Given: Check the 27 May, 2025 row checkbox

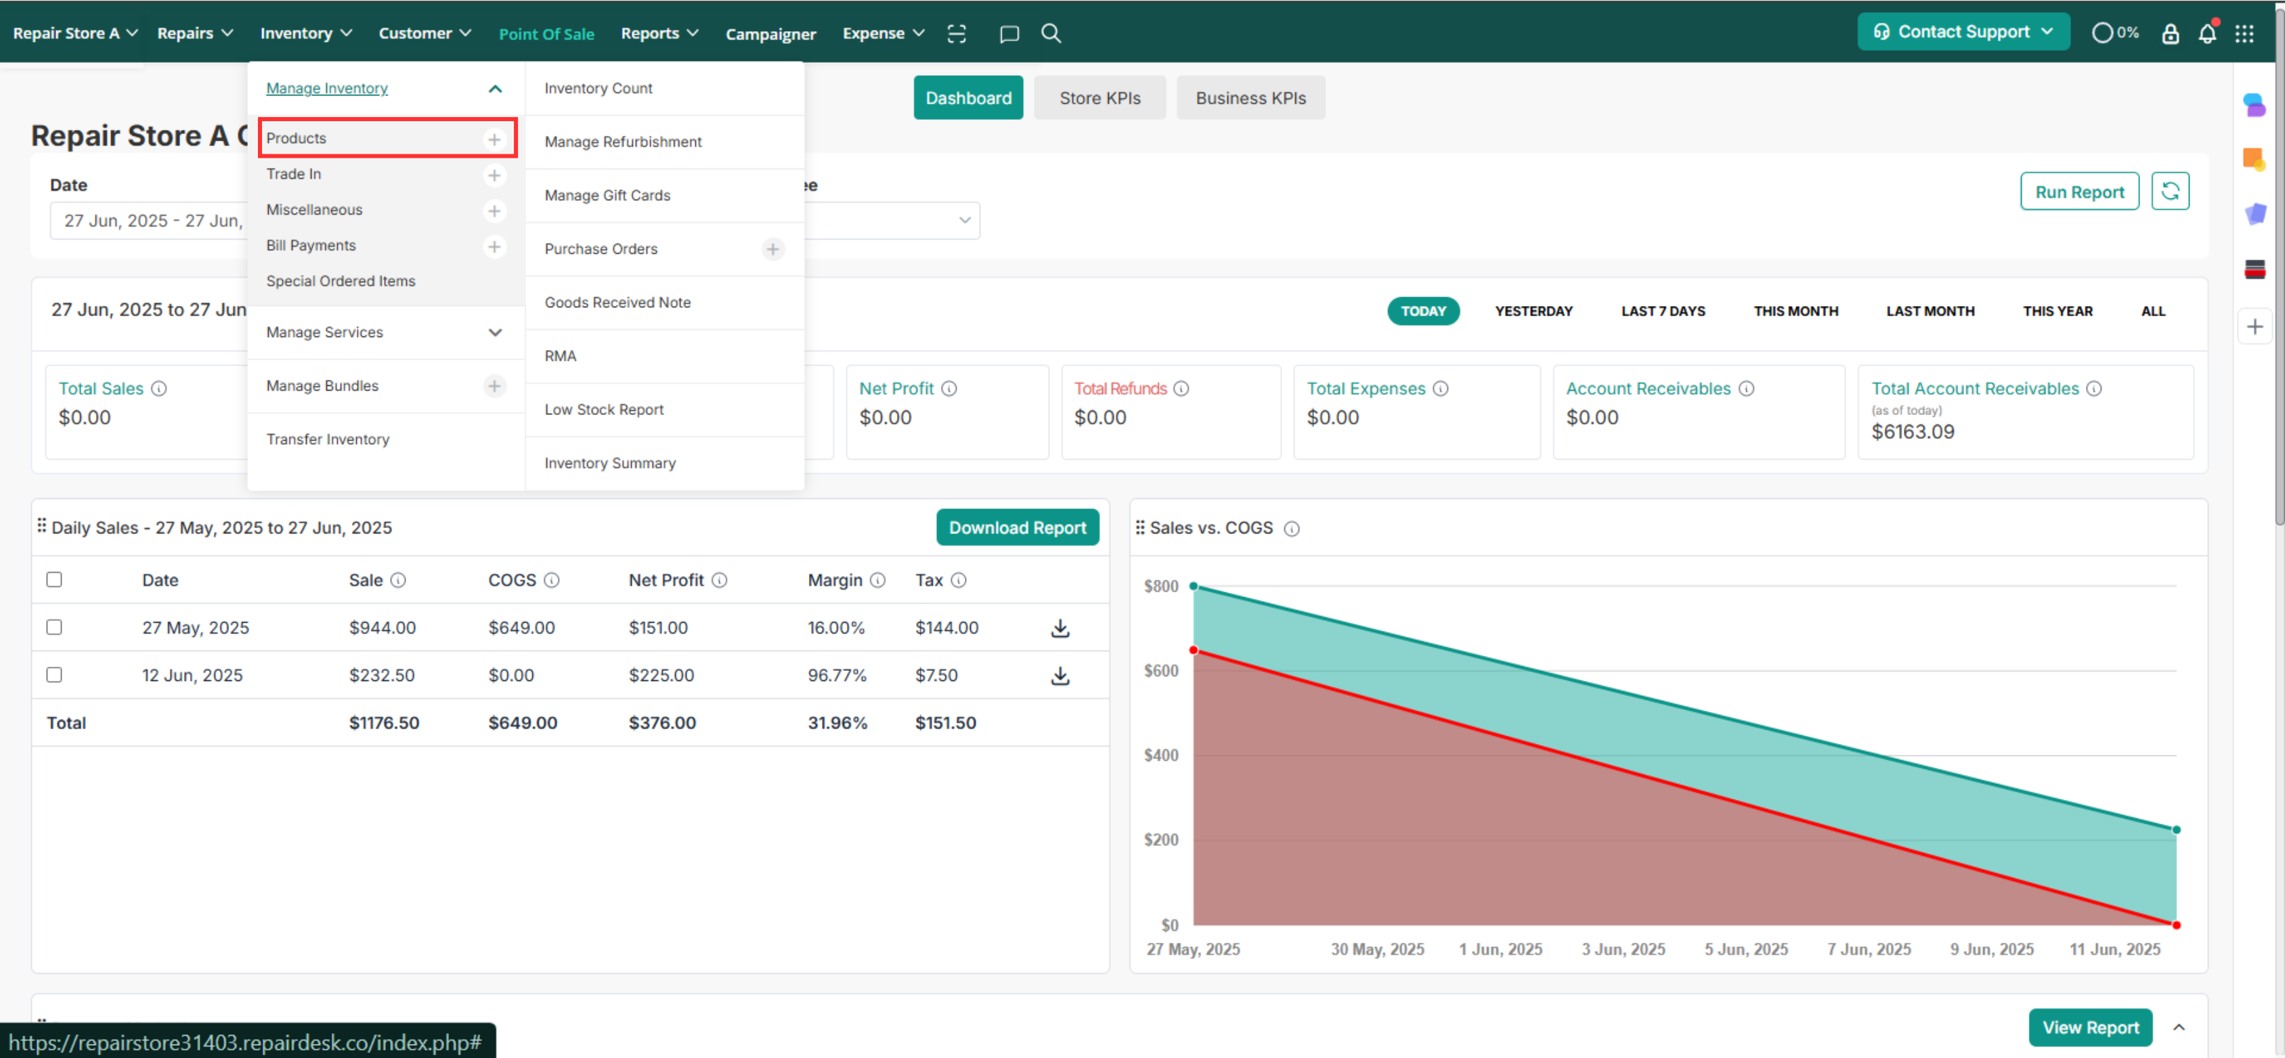Looking at the screenshot, I should pyautogui.click(x=54, y=628).
